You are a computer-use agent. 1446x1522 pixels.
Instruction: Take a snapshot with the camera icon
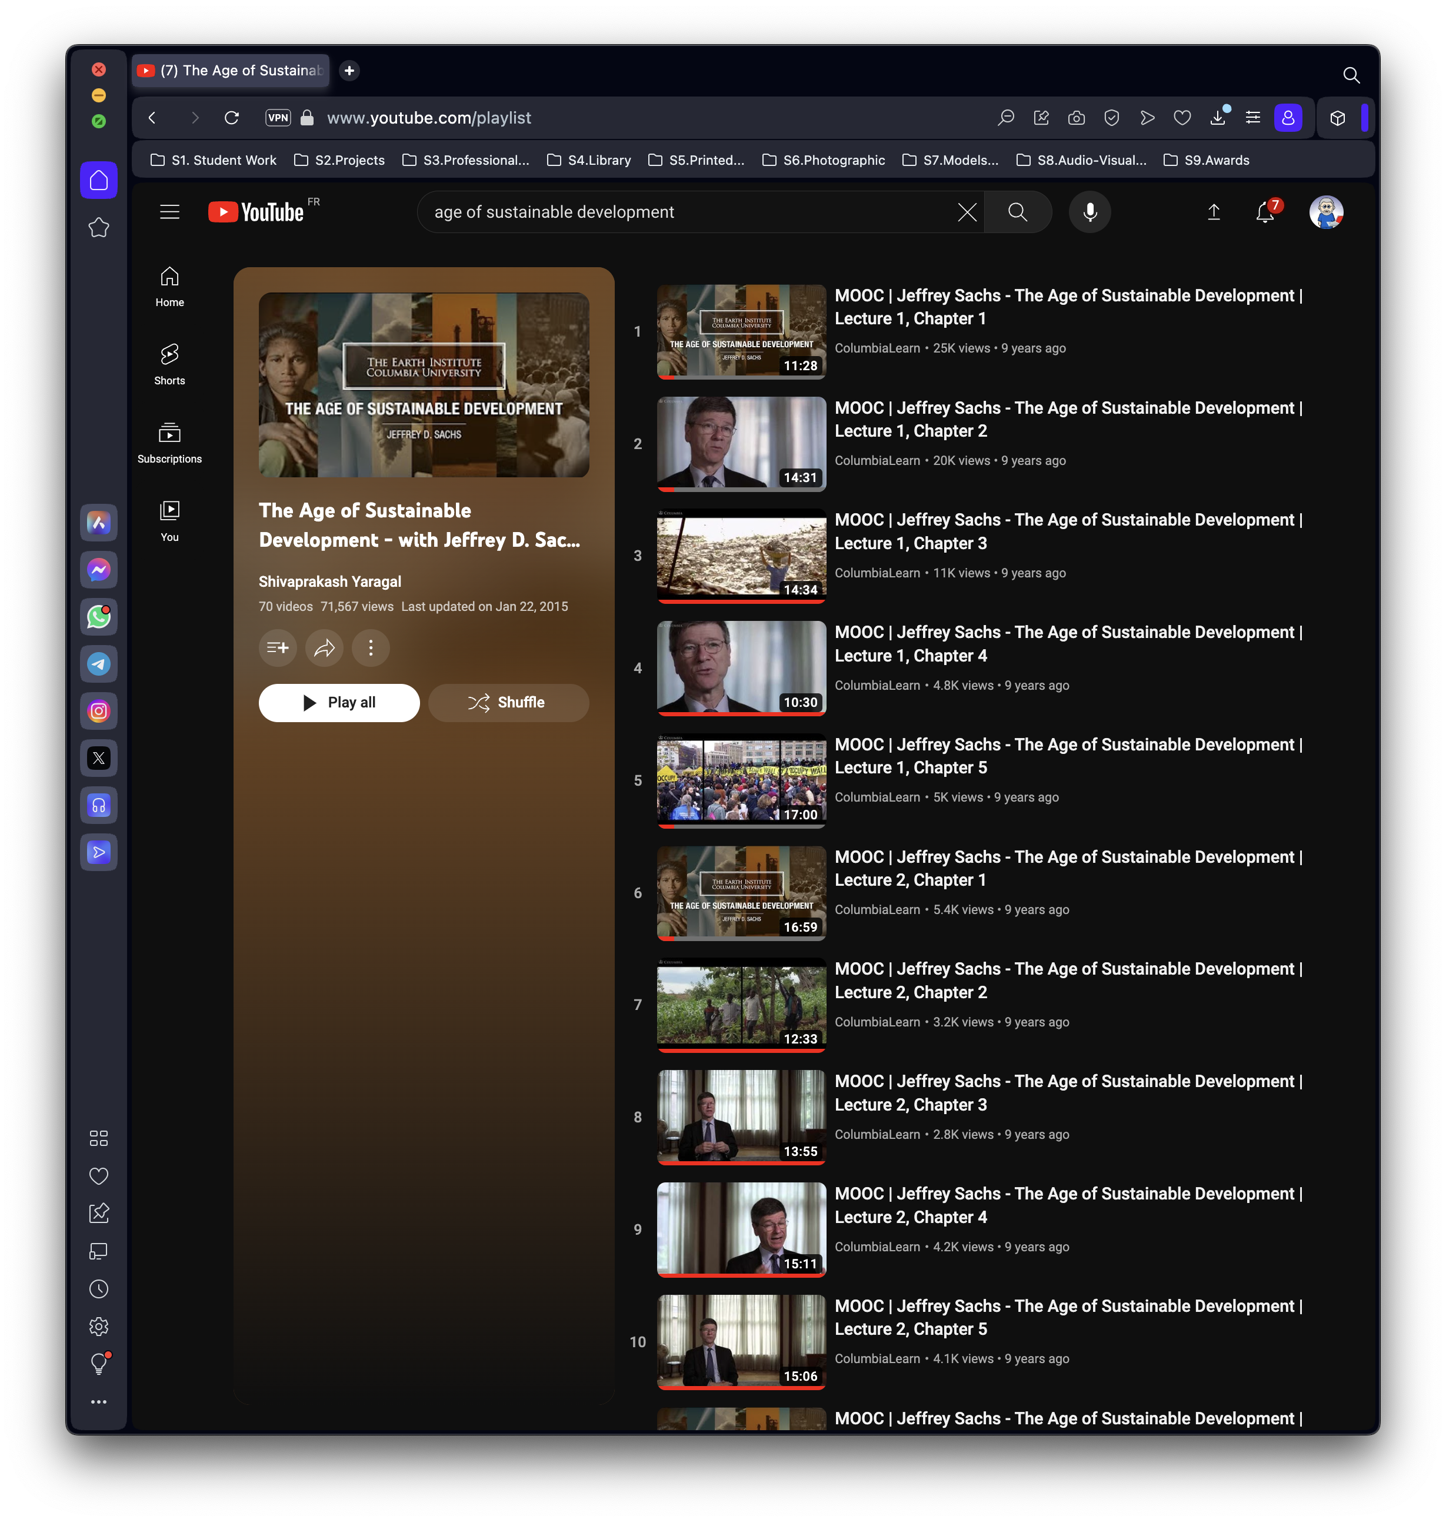click(x=1076, y=118)
